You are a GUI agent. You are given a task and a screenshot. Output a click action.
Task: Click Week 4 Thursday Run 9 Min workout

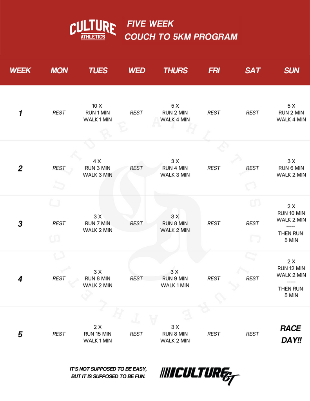click(175, 278)
